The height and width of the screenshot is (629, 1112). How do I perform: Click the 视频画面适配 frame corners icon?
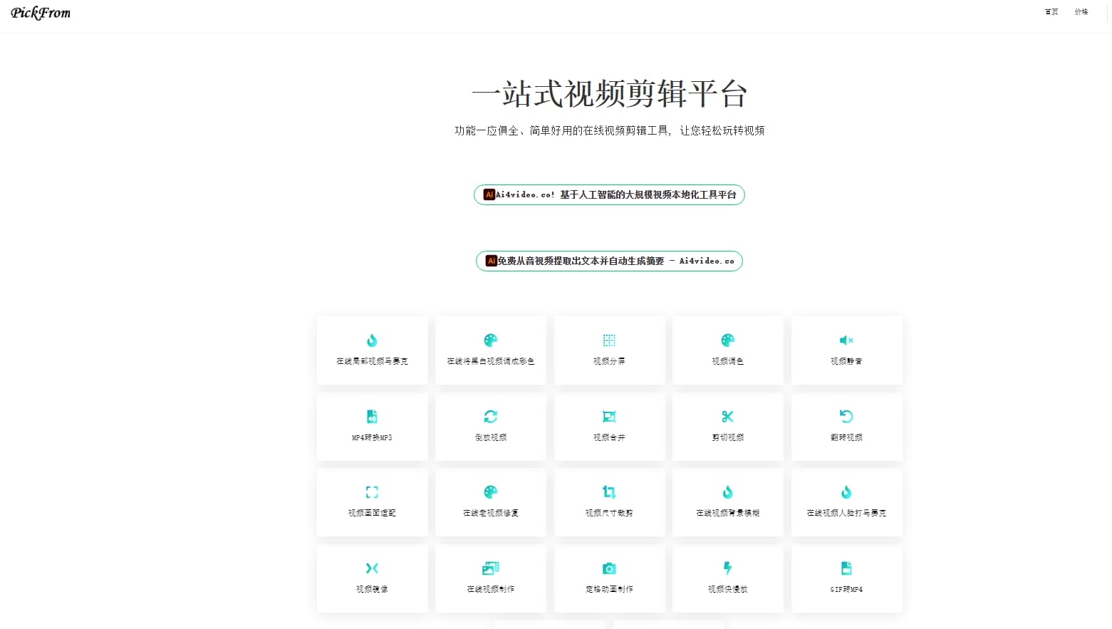[372, 492]
